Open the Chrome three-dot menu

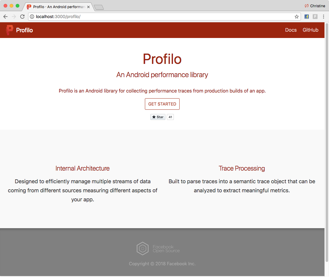point(323,17)
